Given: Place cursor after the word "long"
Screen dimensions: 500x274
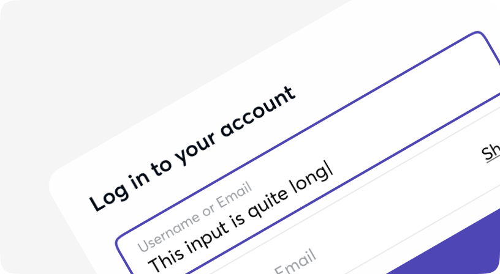Looking at the screenshot, I should (332, 174).
